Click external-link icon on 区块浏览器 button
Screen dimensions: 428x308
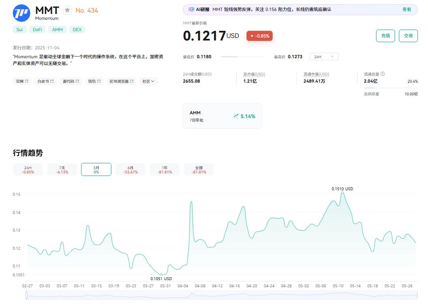(x=132, y=81)
